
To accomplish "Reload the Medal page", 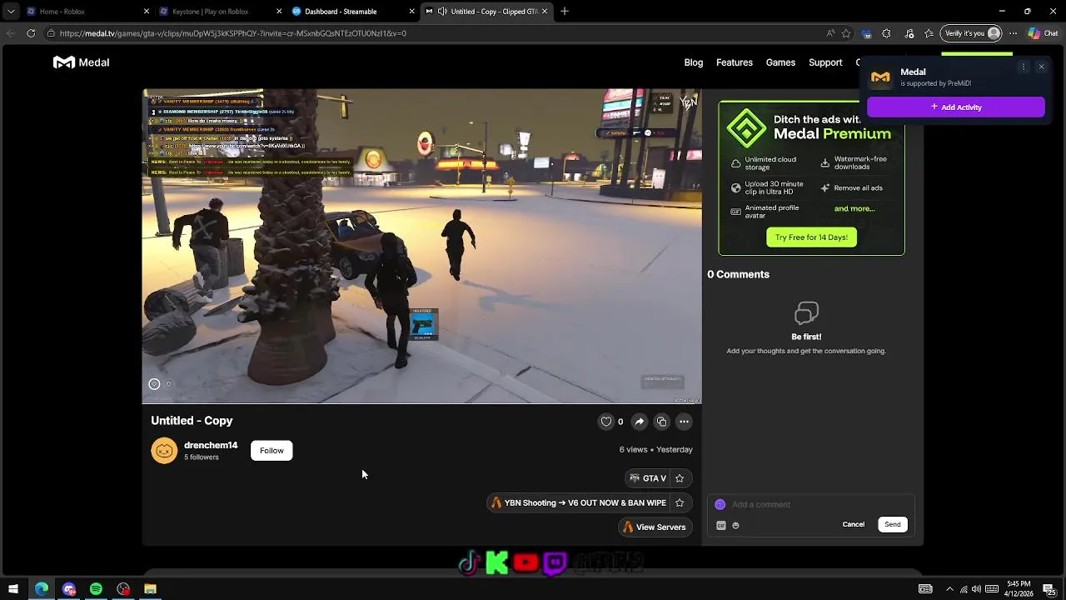I will pyautogui.click(x=31, y=33).
